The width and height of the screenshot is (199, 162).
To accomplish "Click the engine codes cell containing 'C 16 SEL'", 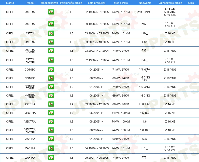I will pos(170,12).
